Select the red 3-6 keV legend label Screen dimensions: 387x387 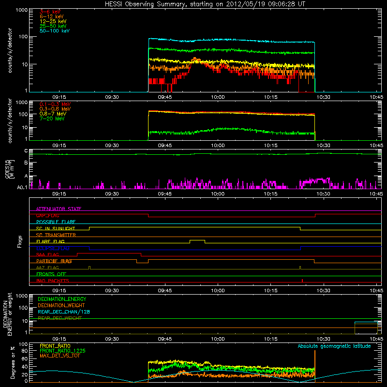point(50,12)
